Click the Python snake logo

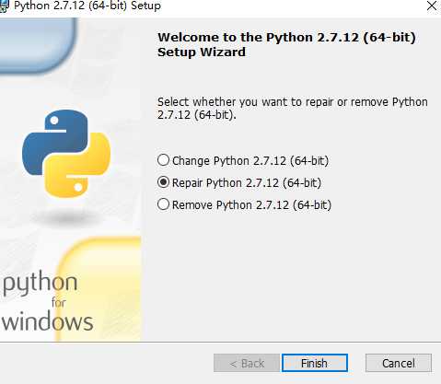[66, 153]
